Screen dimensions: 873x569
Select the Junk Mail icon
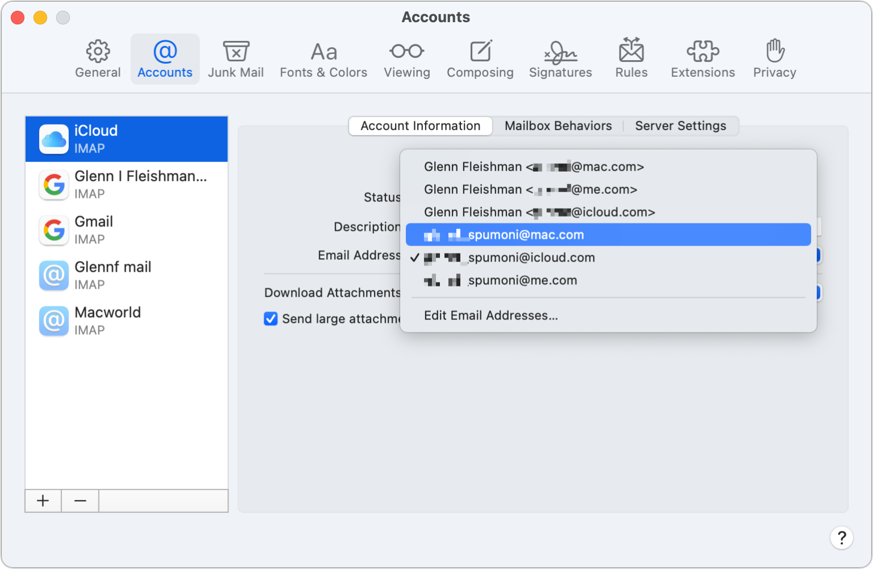coord(236,58)
